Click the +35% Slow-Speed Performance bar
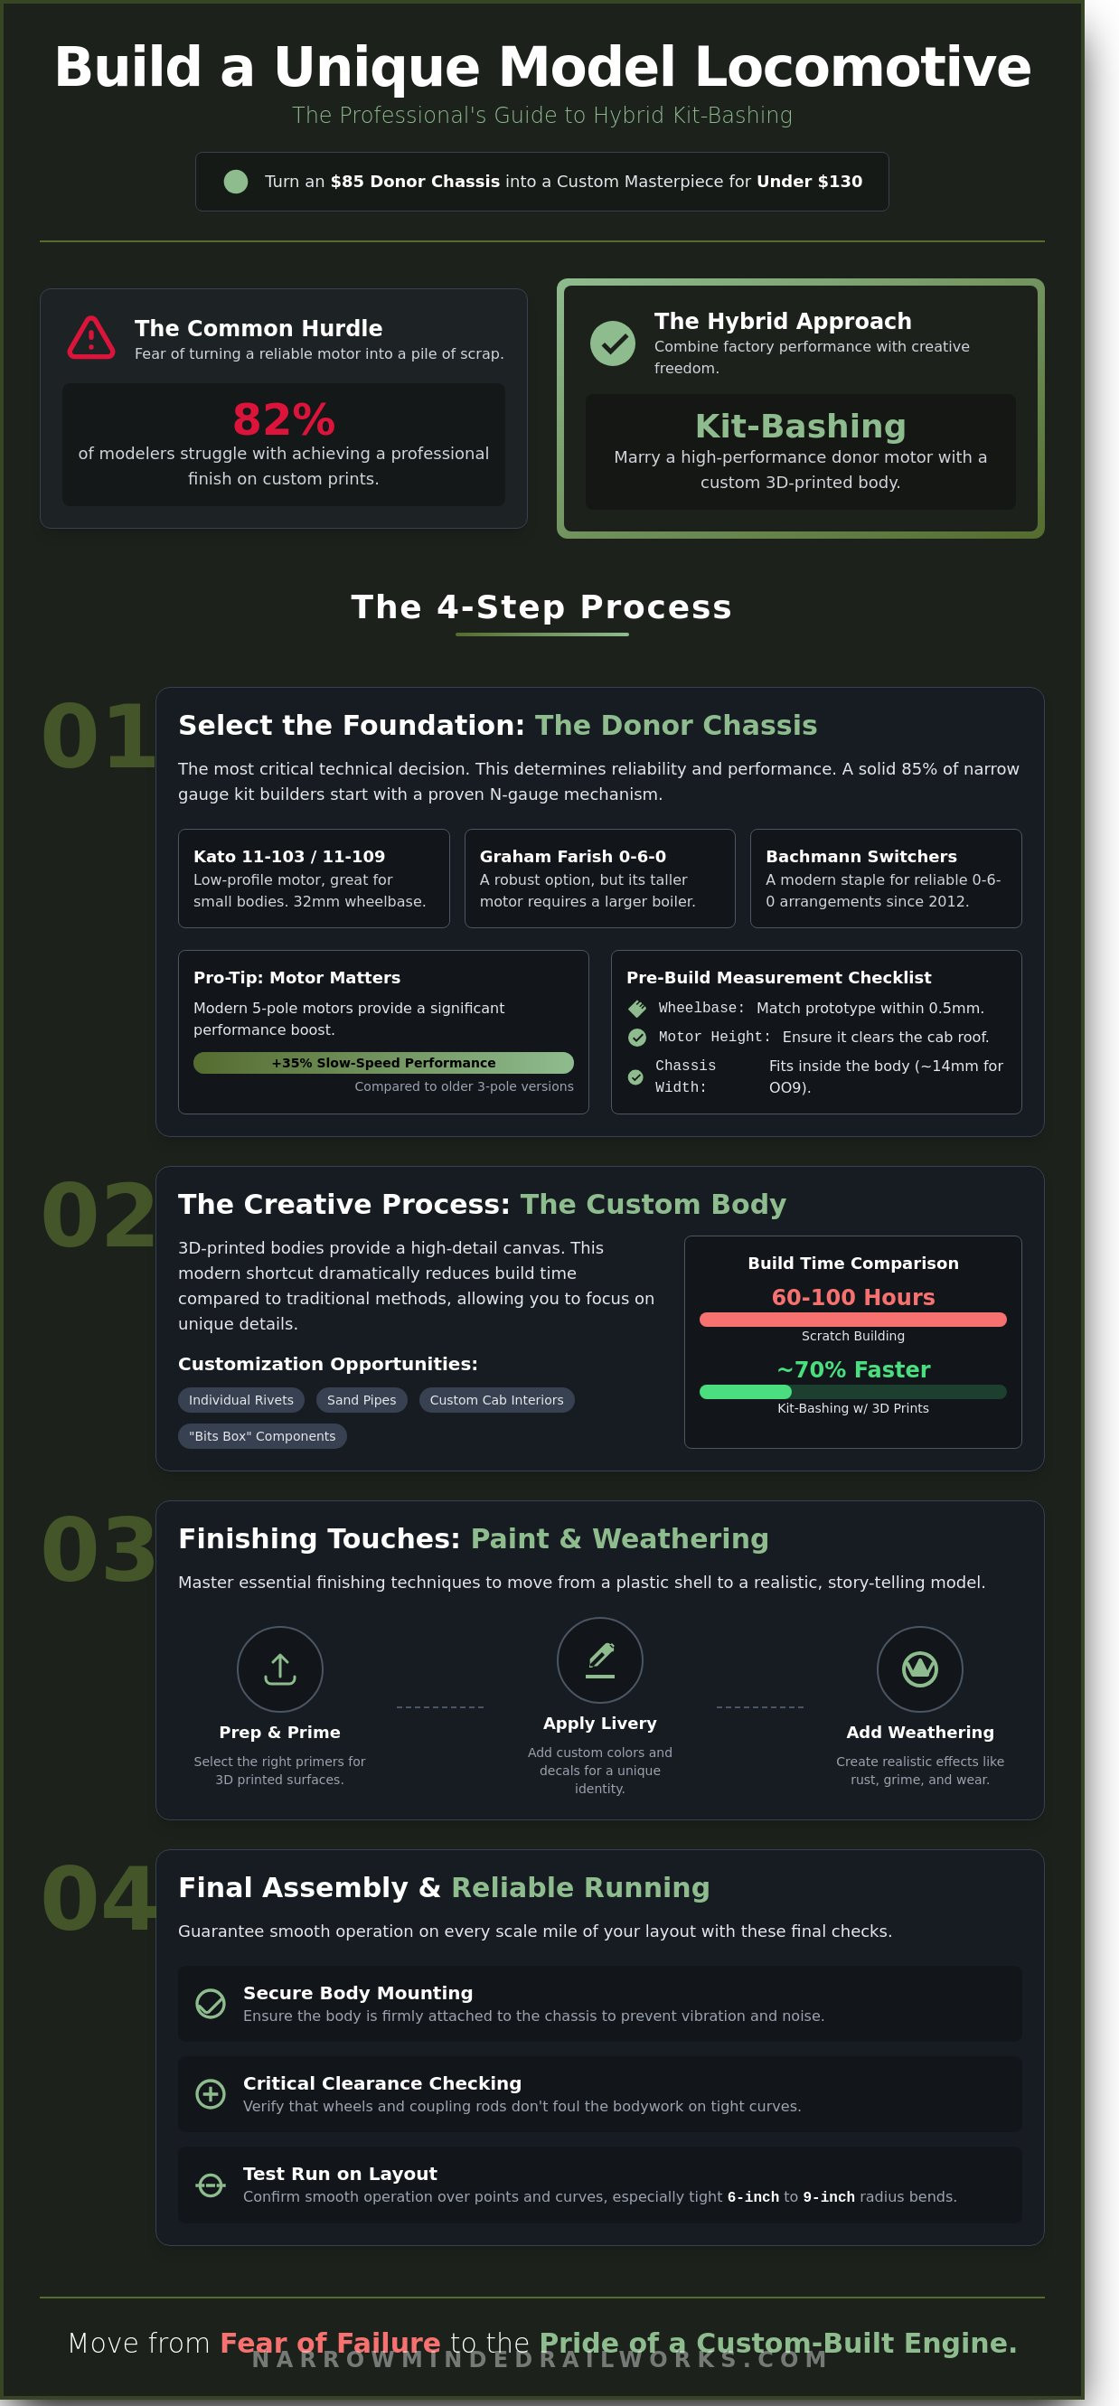1119x2406 pixels. [x=383, y=1062]
